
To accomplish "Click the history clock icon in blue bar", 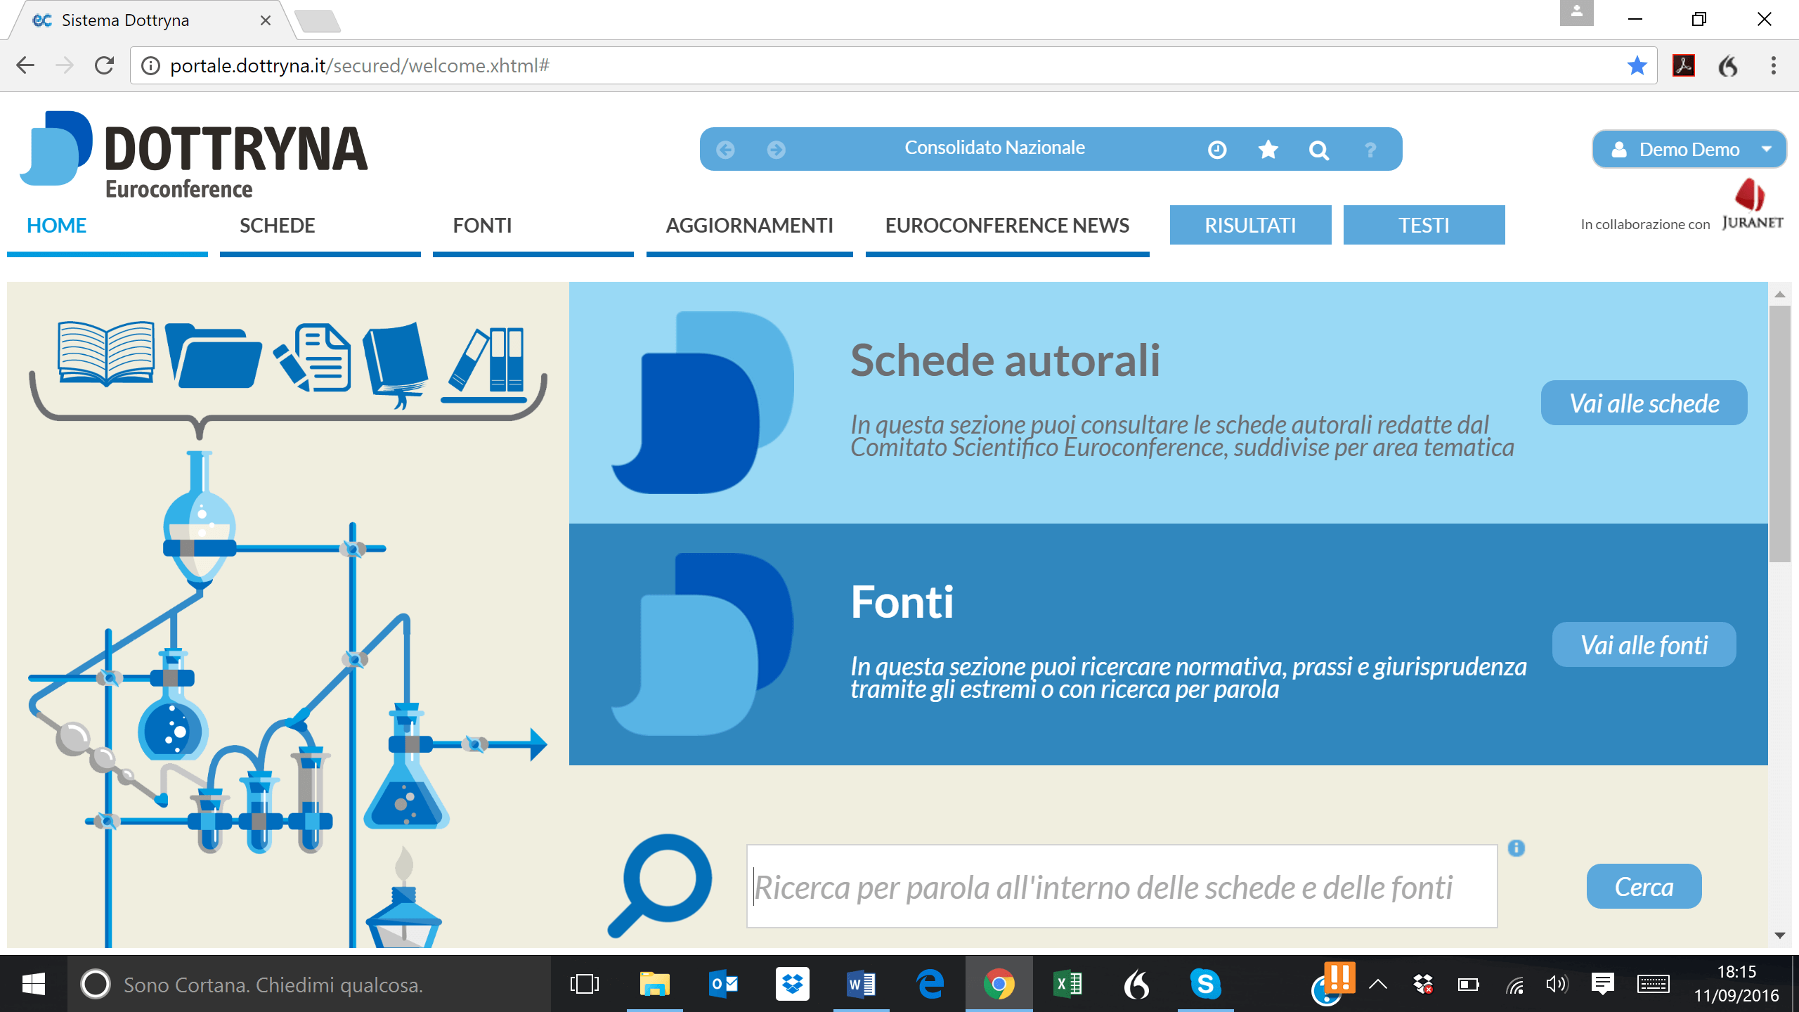I will 1217,150.
